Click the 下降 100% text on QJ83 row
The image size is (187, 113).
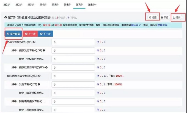[x=116, y=76]
